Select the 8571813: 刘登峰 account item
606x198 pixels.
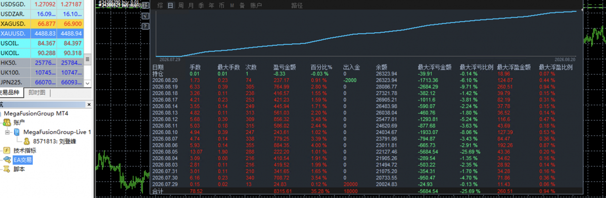click(55, 142)
